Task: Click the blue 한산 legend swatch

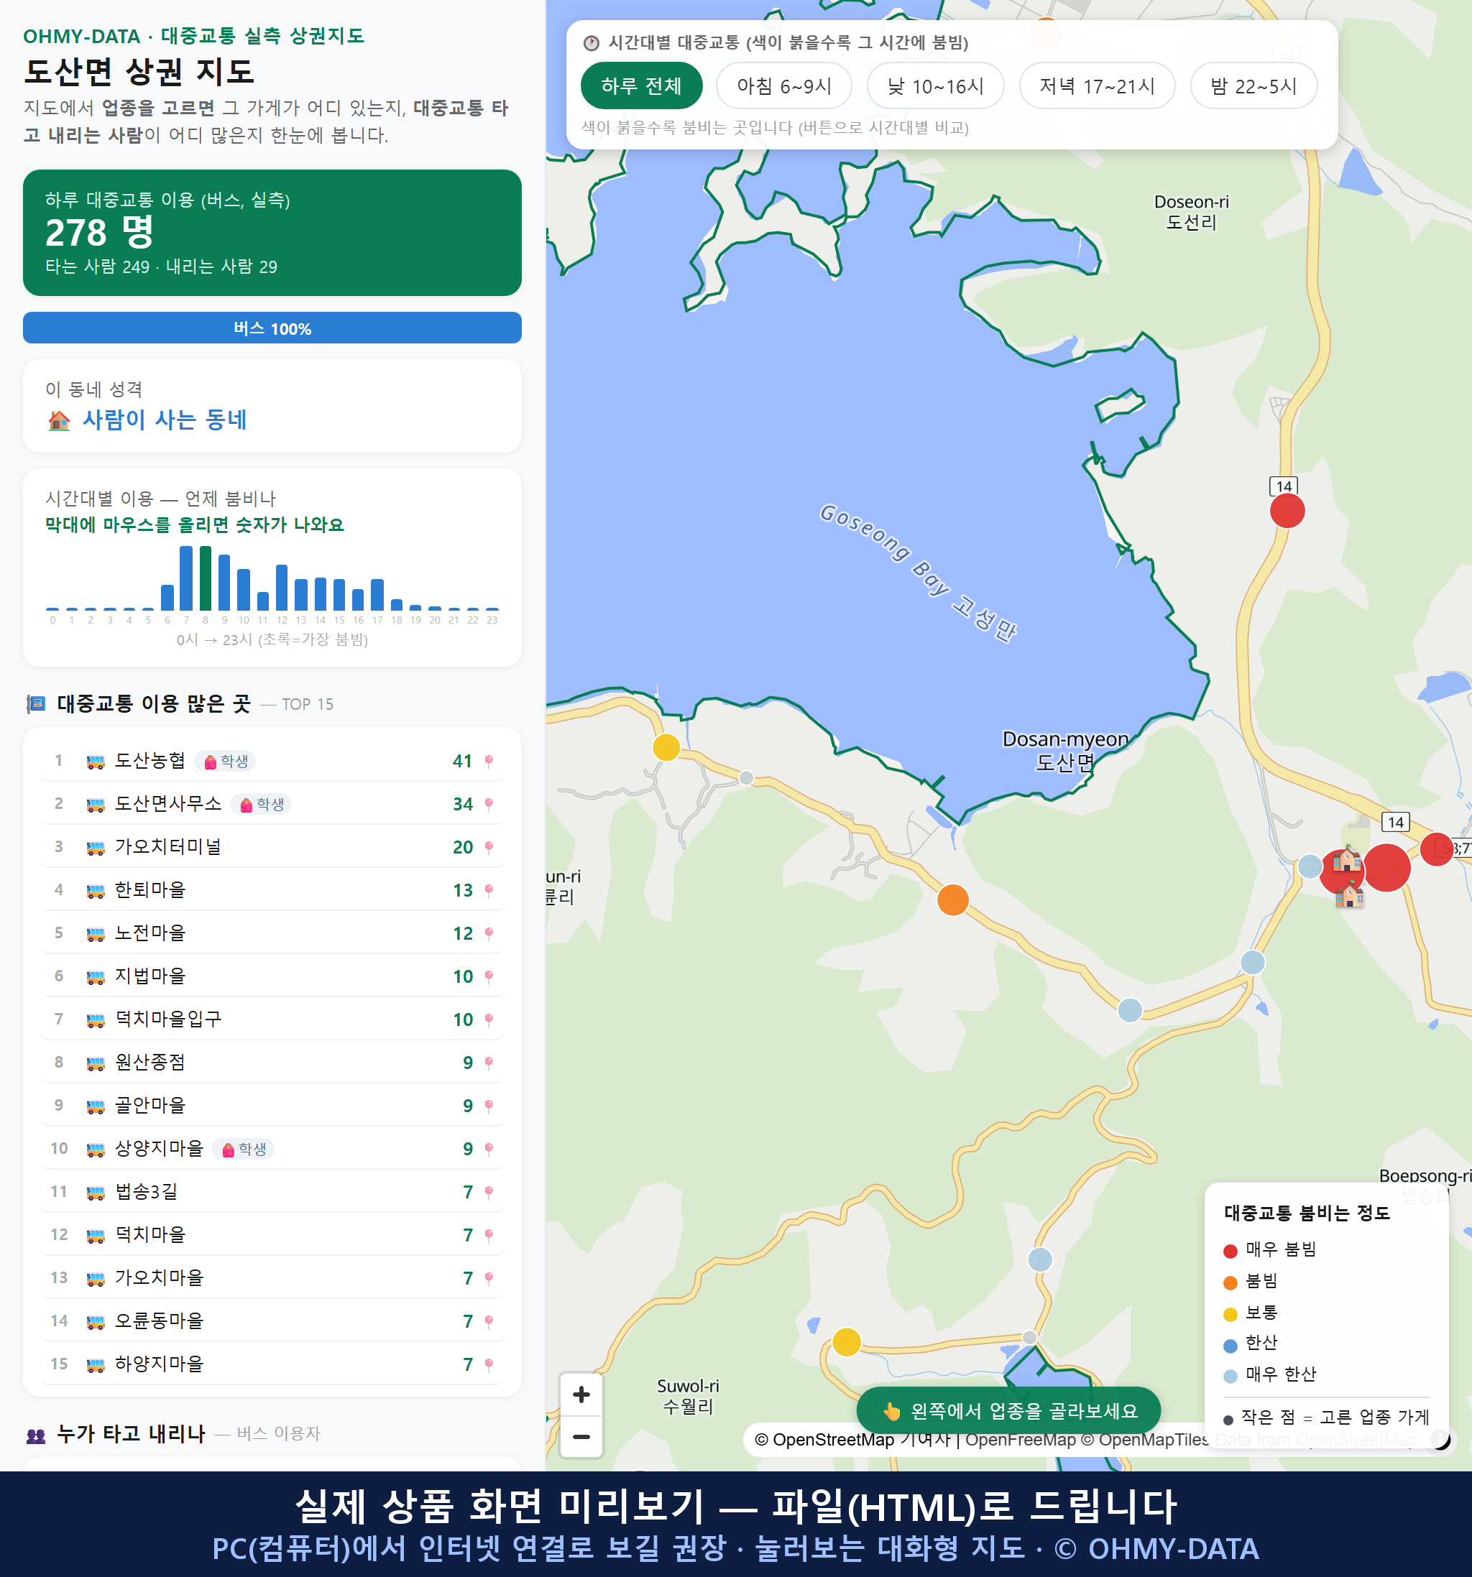Action: (x=1230, y=1346)
